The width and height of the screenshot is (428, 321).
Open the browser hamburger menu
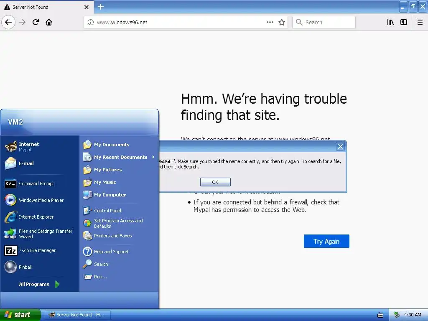click(x=420, y=22)
